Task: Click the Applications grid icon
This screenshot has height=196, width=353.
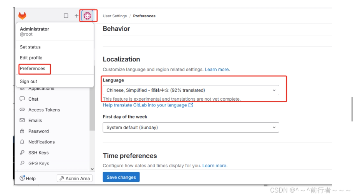Action: pyautogui.click(x=22, y=89)
